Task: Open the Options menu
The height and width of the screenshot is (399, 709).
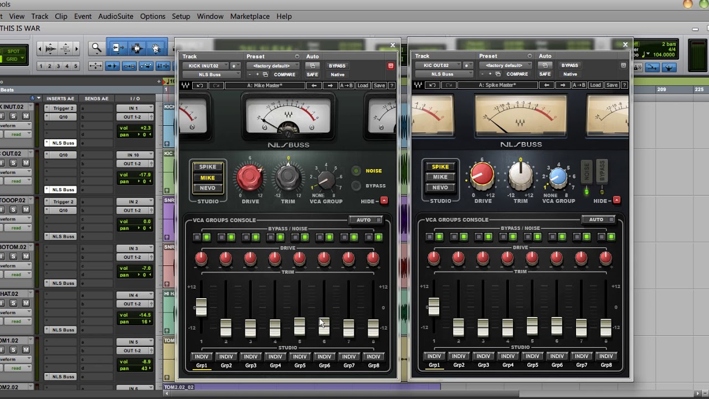Action: (152, 16)
